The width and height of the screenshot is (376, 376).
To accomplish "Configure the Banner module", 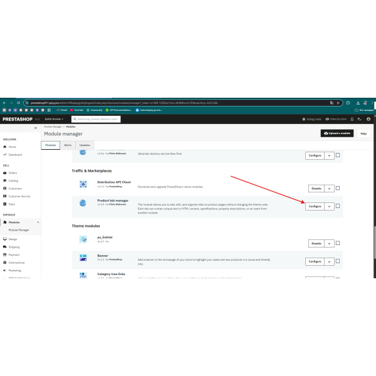I will click(x=315, y=261).
